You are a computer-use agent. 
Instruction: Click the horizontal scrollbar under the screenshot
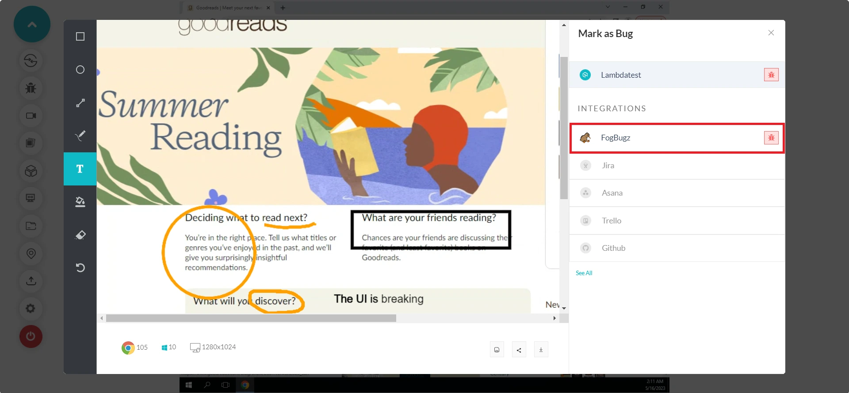[251, 318]
